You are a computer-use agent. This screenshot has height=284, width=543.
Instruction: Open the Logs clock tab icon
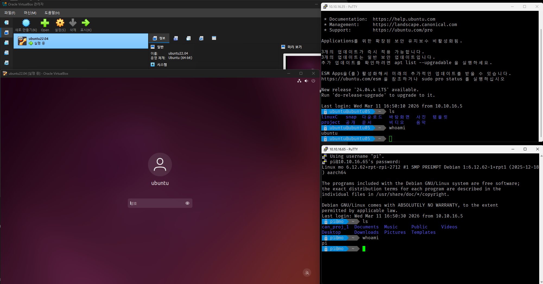point(189,38)
